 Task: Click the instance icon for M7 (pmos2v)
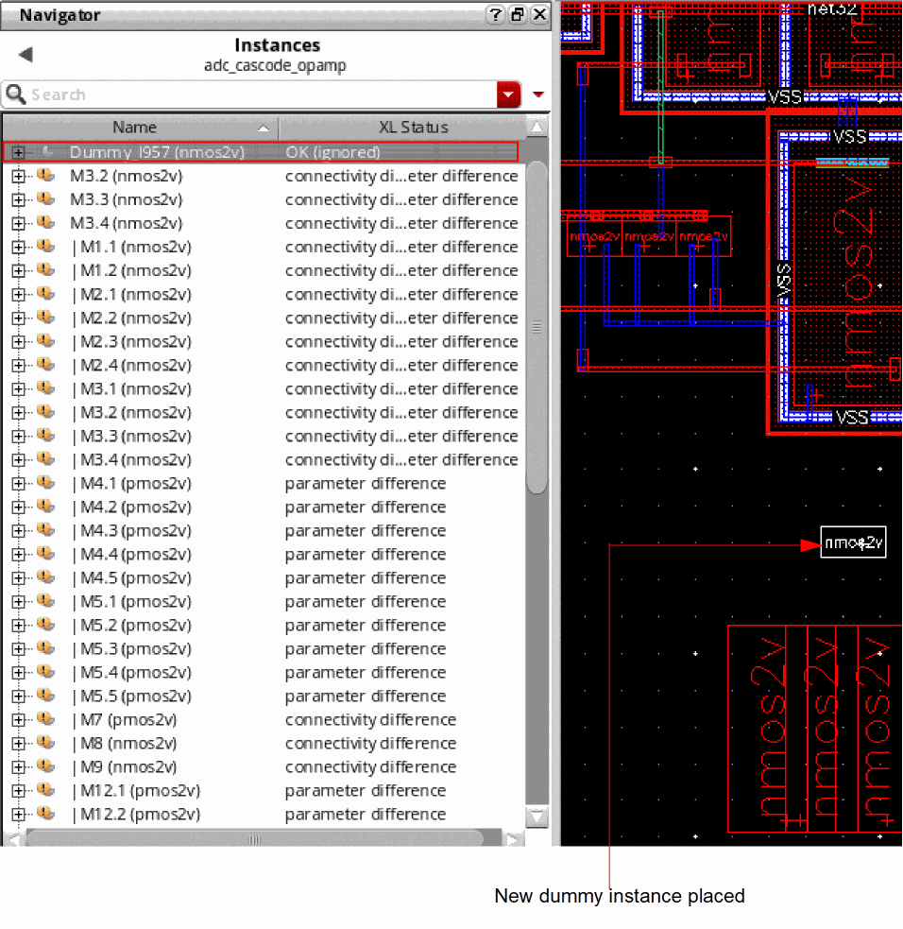click(45, 719)
